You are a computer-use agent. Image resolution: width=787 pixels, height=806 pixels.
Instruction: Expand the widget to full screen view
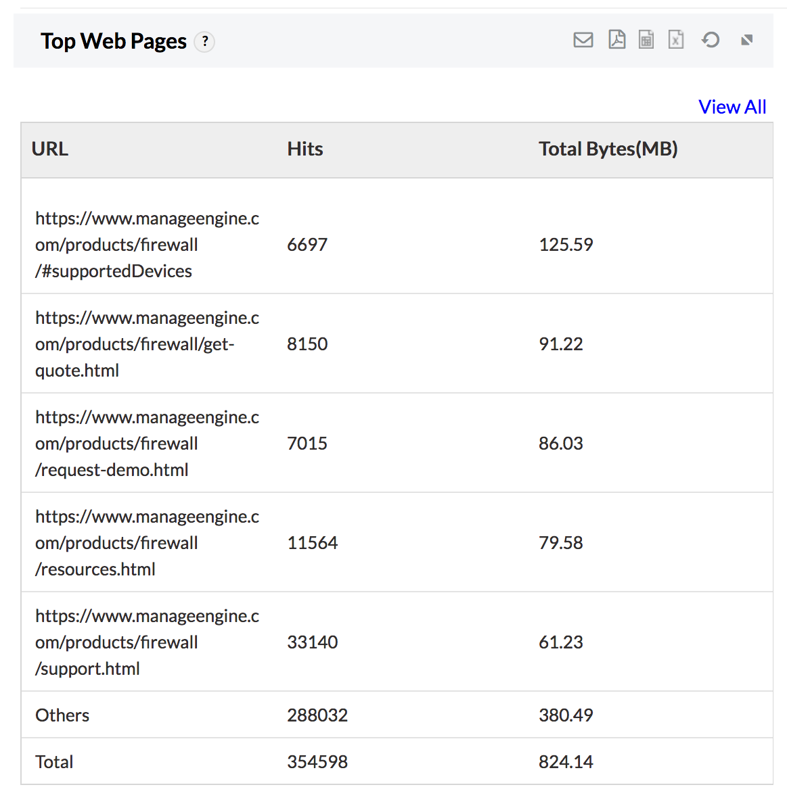pos(746,40)
